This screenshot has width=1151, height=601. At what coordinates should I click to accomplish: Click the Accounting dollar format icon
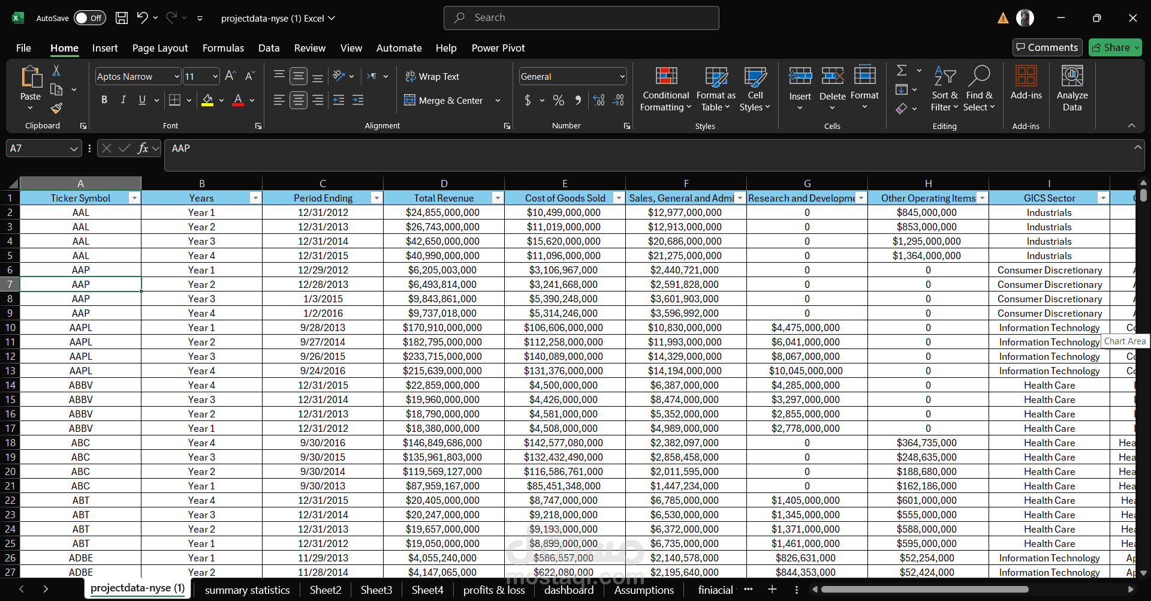click(x=528, y=100)
